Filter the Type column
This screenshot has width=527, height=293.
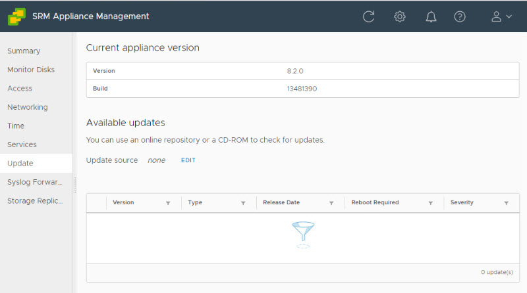coord(243,203)
